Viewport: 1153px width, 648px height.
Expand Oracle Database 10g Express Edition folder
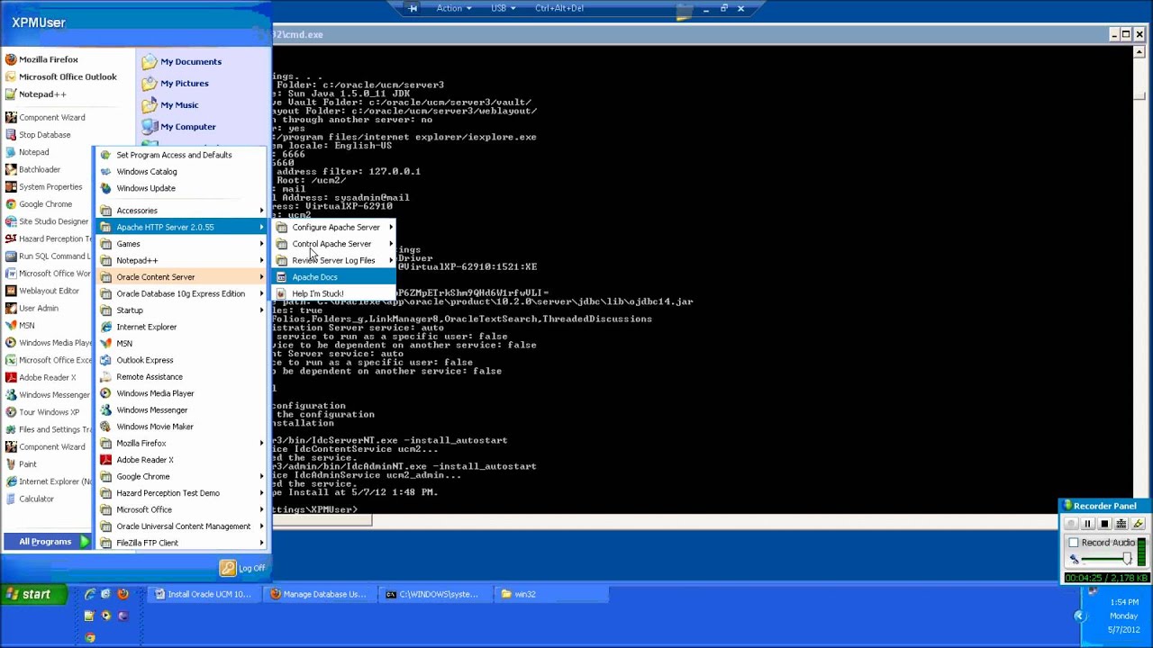tap(182, 293)
